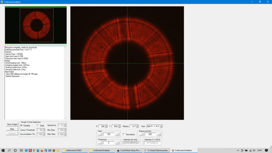Viewport: 272px width, 153px height.
Task: Click the log panel vertical scrollbar
Action: [65, 83]
